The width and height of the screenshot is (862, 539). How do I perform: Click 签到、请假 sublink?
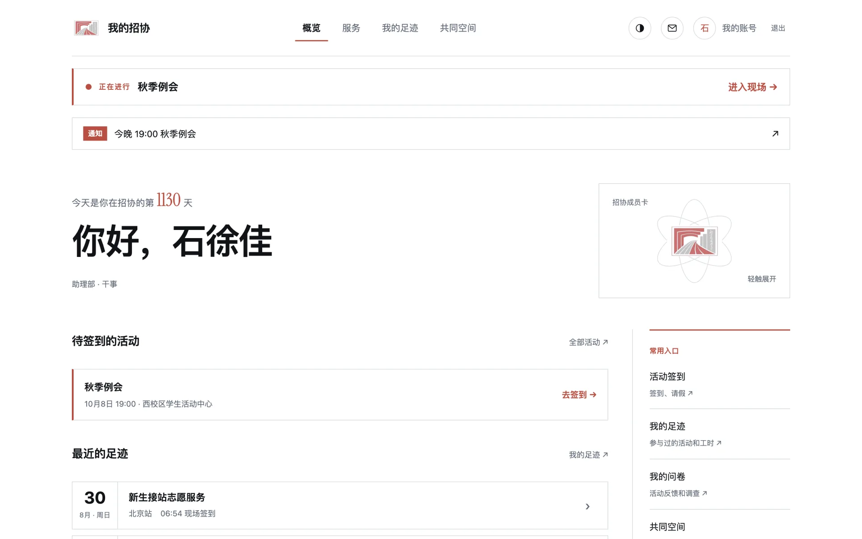tap(671, 393)
